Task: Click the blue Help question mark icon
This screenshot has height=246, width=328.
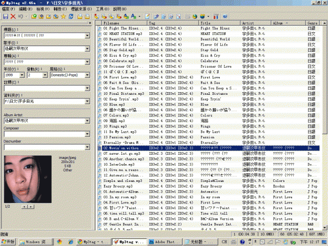Action: [225, 16]
